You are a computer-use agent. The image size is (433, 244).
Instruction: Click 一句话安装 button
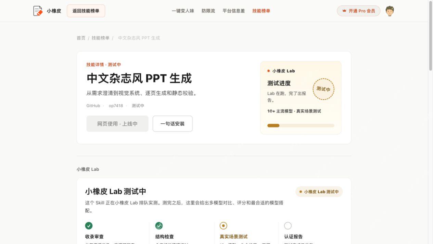(x=173, y=124)
